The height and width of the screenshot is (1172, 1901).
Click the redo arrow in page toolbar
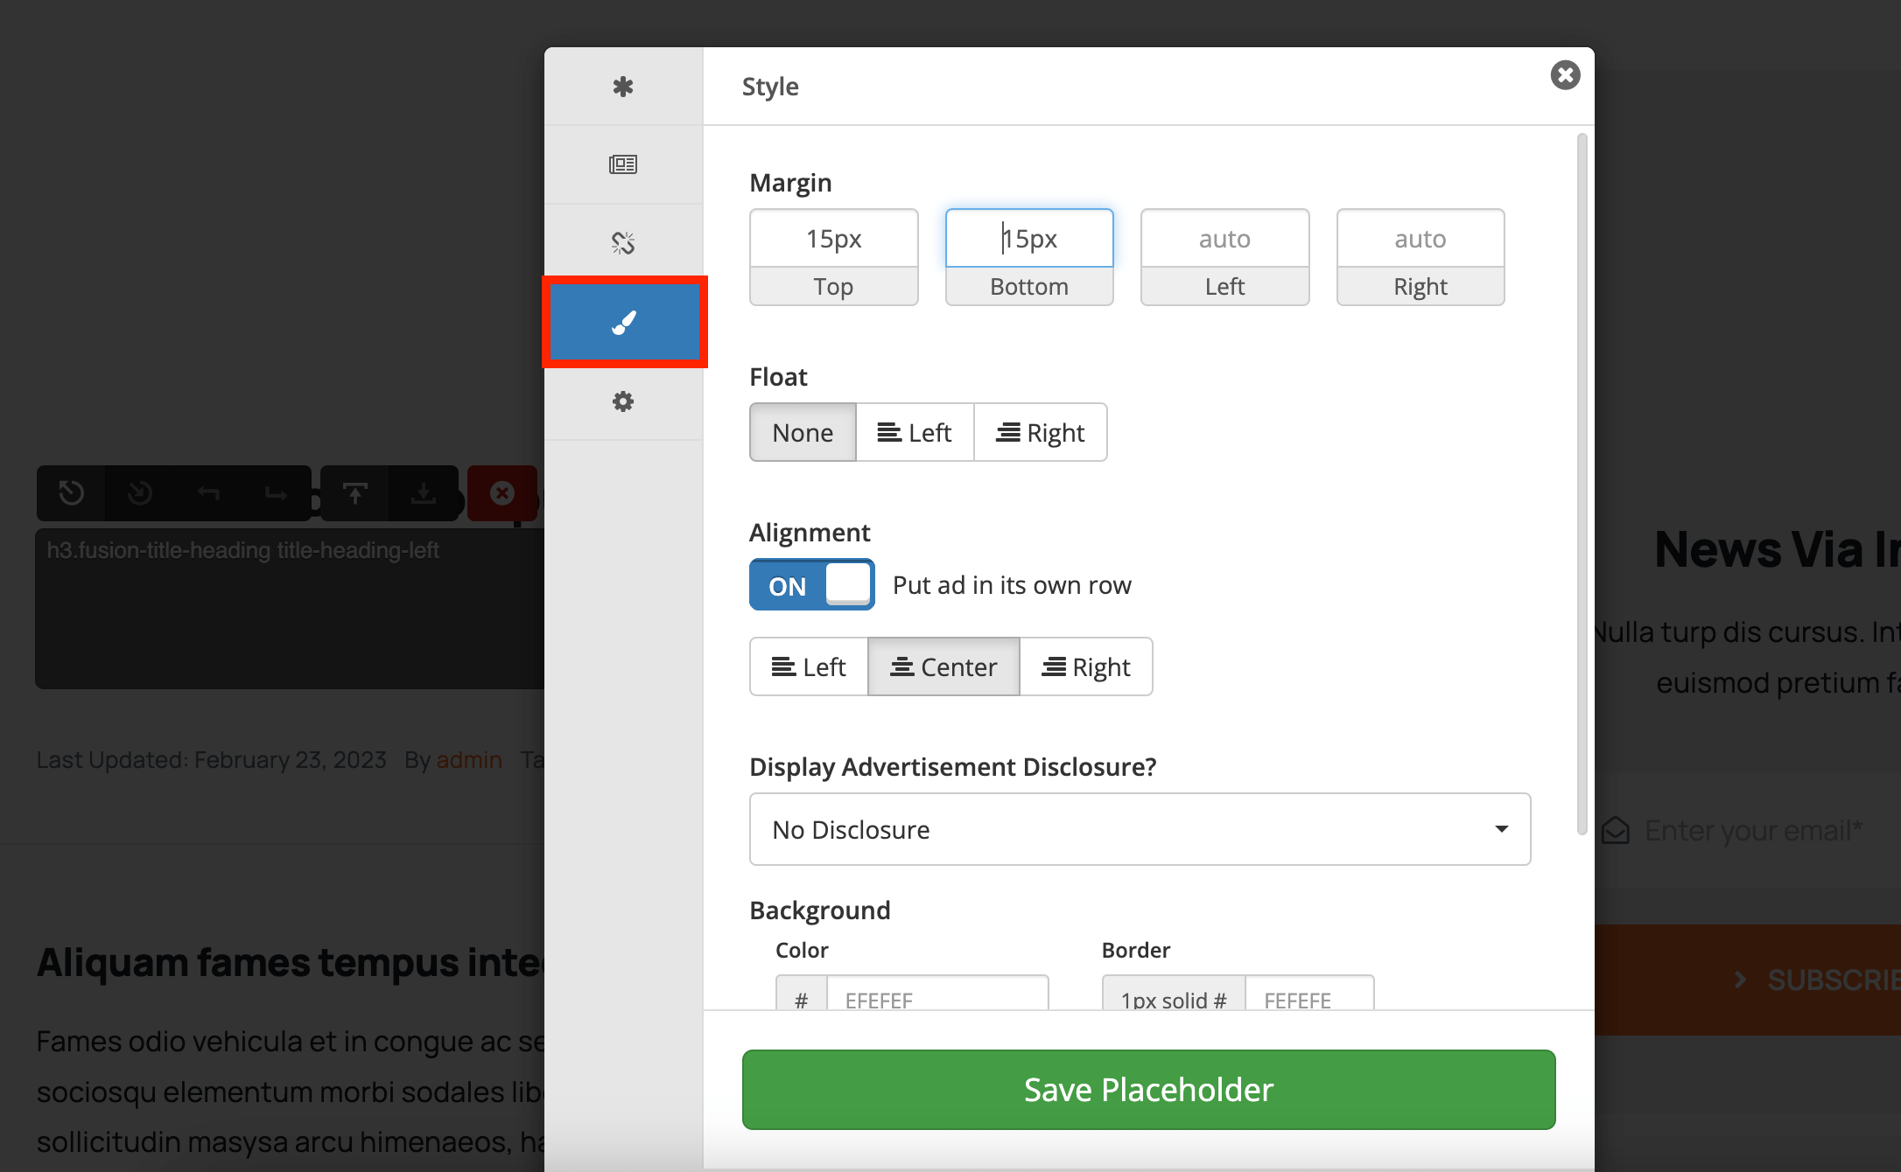tap(277, 493)
